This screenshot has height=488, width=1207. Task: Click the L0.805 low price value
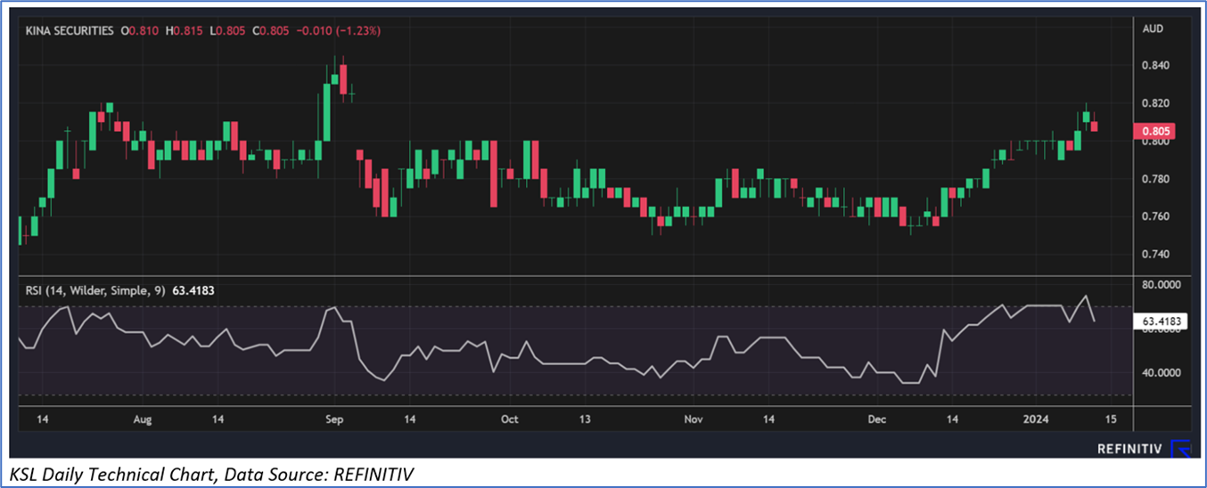tap(227, 30)
